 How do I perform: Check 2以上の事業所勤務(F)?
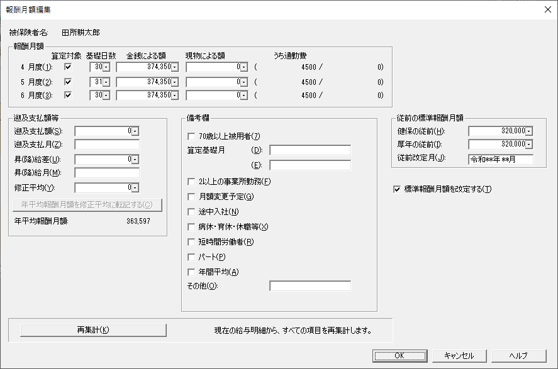[191, 182]
